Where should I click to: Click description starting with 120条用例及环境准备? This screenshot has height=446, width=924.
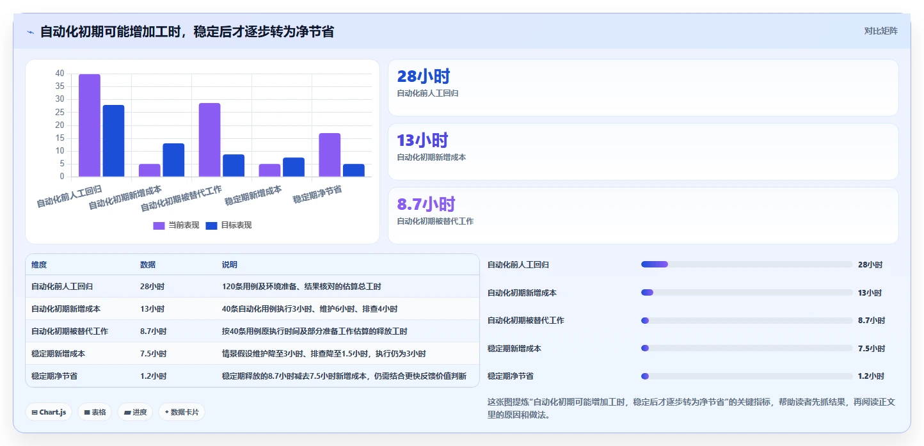click(x=302, y=287)
